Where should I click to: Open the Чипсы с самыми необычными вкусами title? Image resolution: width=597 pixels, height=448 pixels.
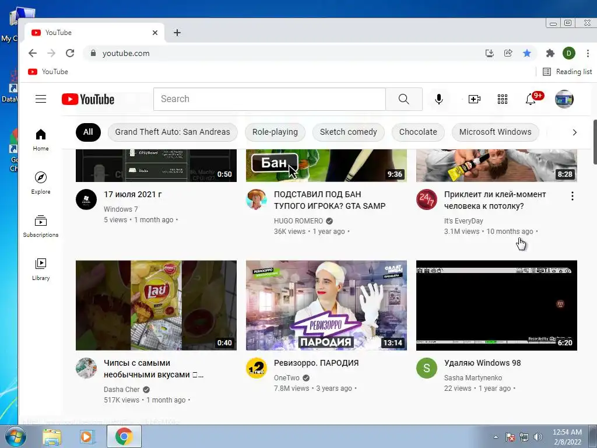(154, 369)
